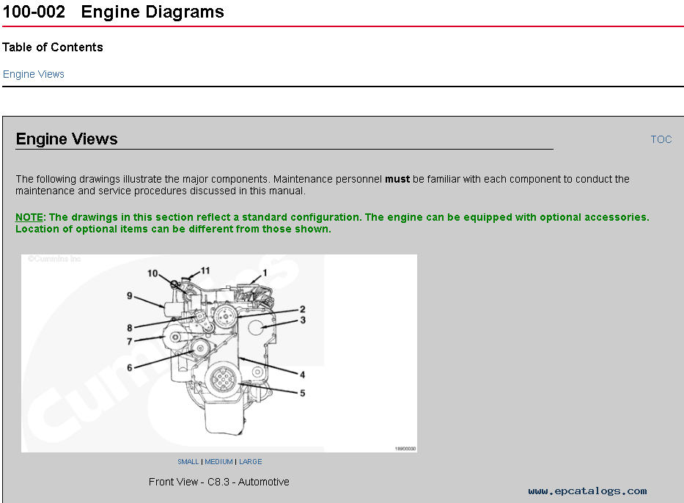
Task: Open the LARGE image size
Action: (x=251, y=461)
